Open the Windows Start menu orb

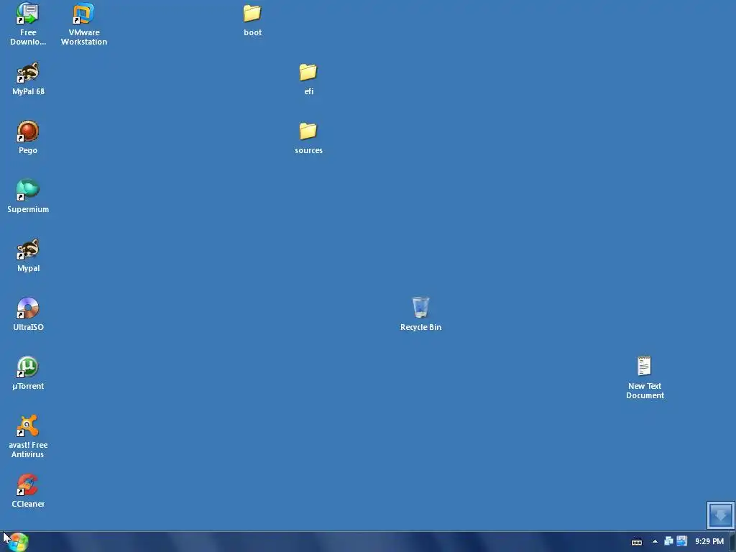[x=18, y=542]
